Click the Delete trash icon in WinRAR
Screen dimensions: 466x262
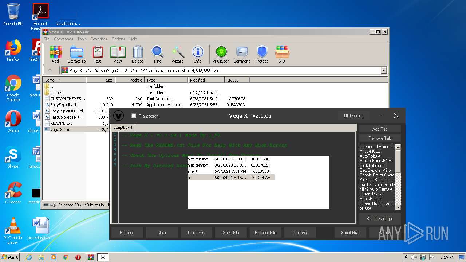click(138, 54)
